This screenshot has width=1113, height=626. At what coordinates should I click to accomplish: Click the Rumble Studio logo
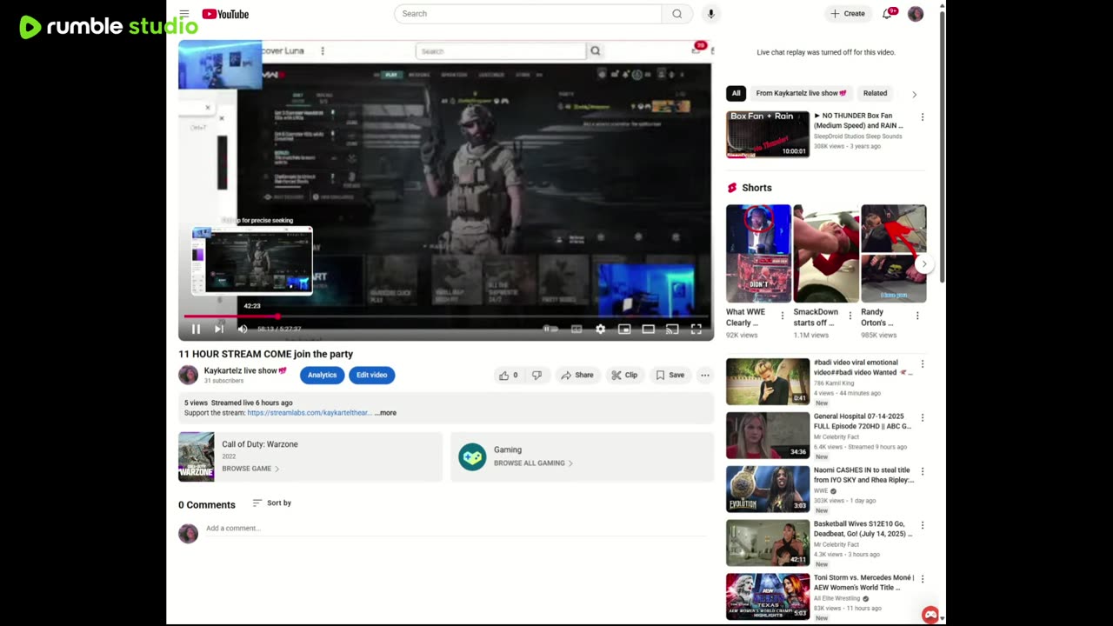click(x=109, y=27)
